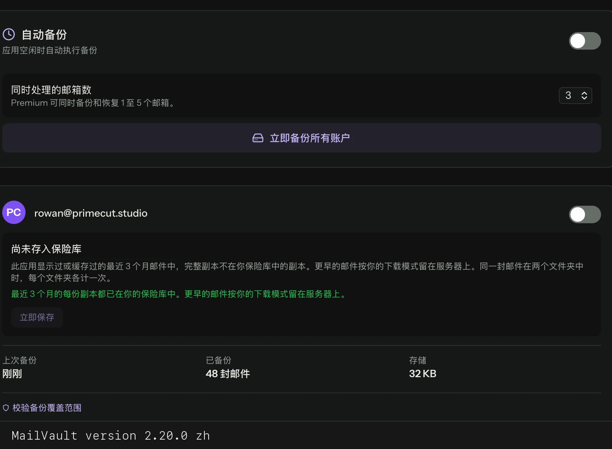Screen dimensions: 612x449
Task: Click the 32 KB storage value
Action: tap(422, 374)
